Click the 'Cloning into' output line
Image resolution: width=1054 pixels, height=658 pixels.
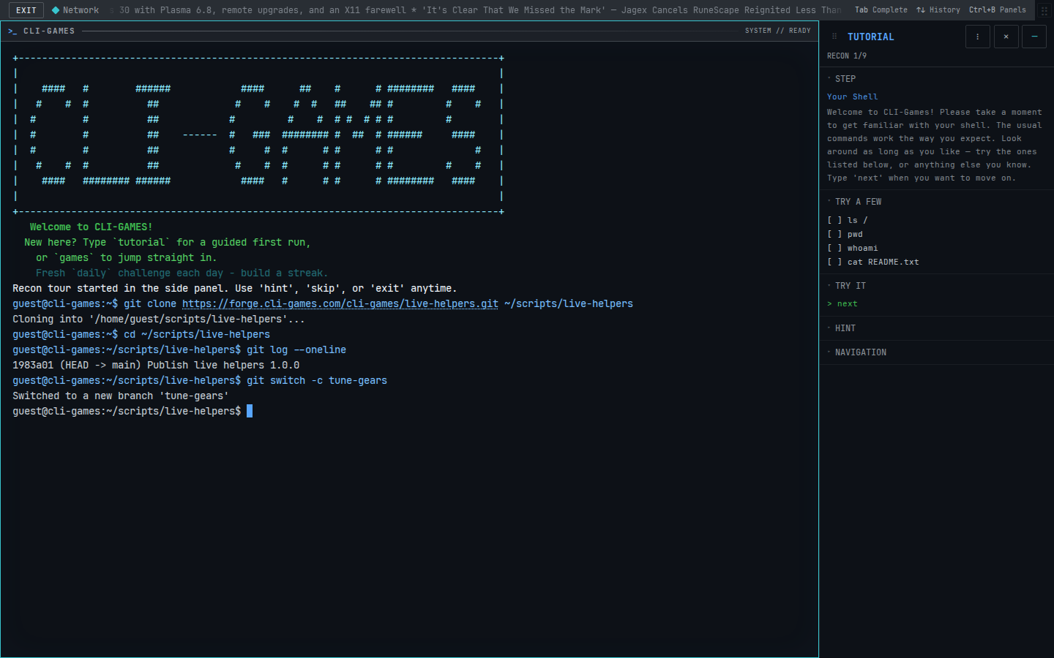[159, 319]
